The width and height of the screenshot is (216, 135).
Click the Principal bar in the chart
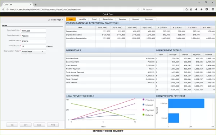click(186, 103)
